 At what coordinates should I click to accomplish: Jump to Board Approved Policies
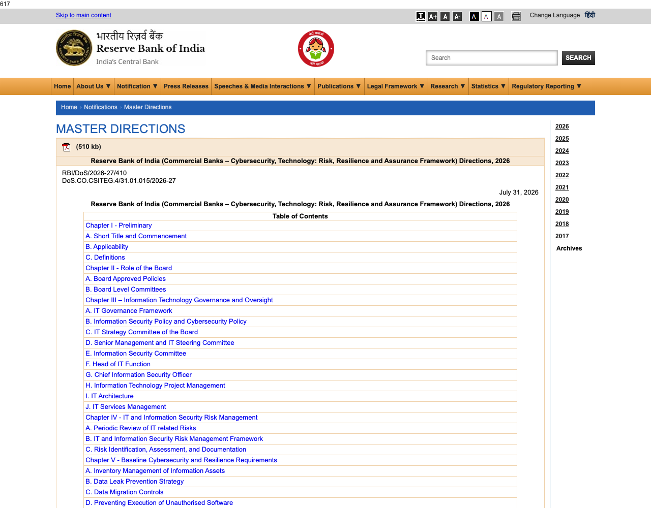(x=126, y=279)
